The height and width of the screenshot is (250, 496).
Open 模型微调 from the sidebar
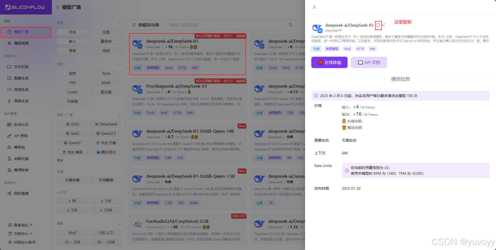coord(22,43)
